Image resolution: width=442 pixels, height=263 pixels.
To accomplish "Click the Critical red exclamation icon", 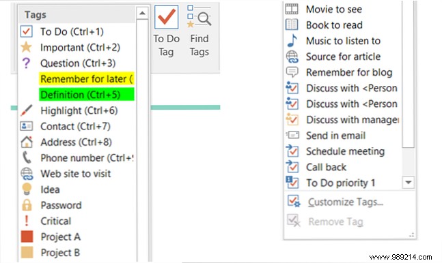I will click(x=27, y=221).
